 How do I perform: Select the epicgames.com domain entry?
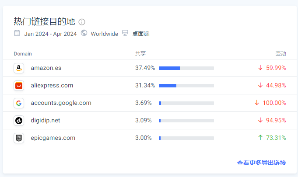coord(53,138)
